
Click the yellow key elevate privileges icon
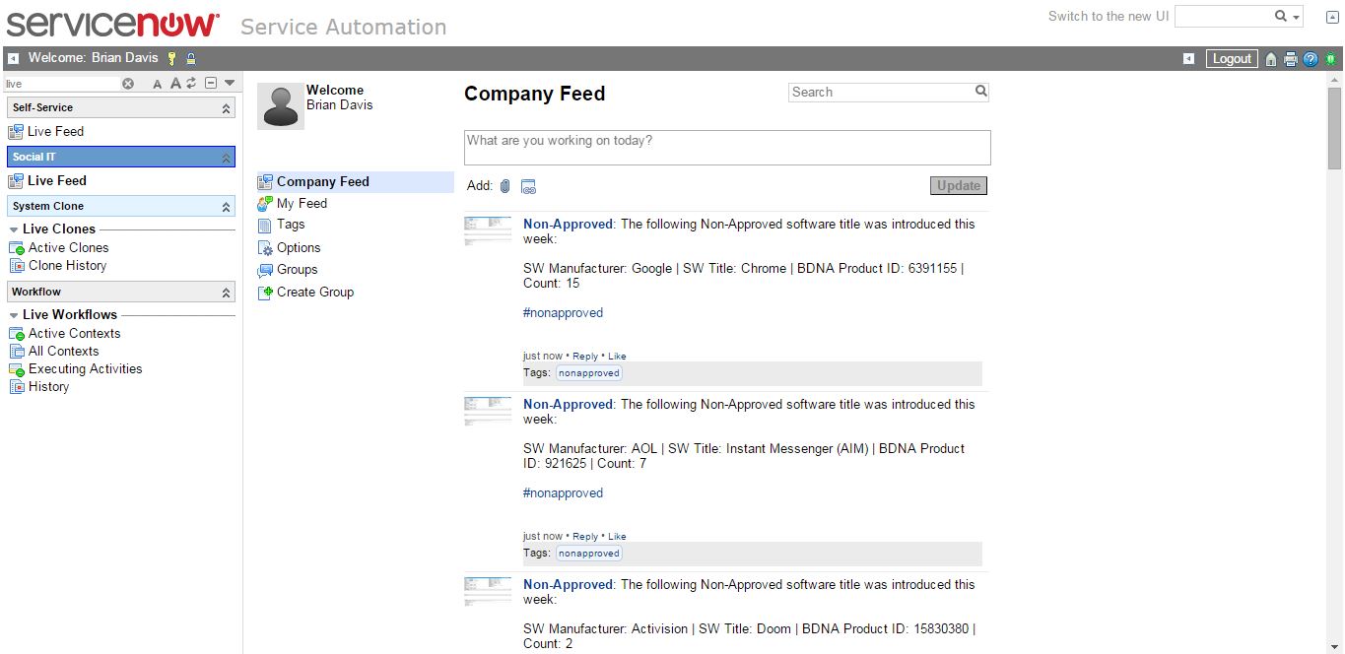pos(171,59)
